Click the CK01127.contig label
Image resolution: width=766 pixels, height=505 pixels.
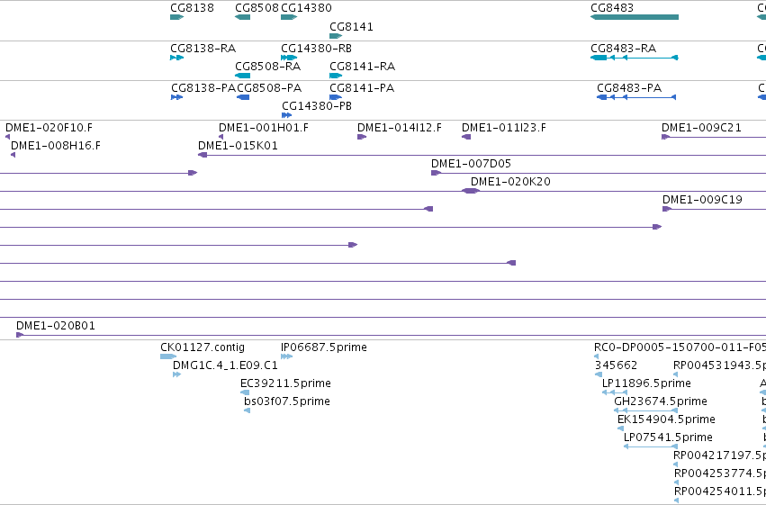coord(203,347)
